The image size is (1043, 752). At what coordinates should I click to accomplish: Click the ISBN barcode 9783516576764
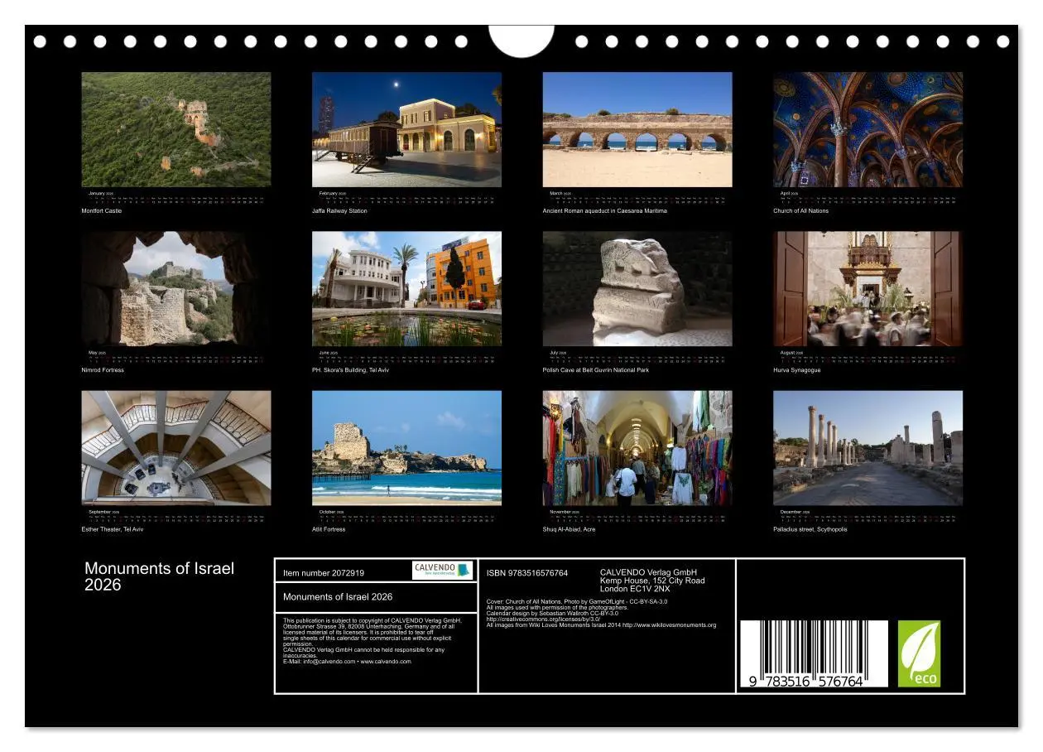tap(815, 654)
